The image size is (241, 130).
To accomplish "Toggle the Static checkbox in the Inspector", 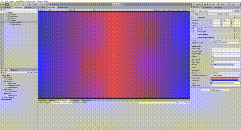I will [233, 11].
